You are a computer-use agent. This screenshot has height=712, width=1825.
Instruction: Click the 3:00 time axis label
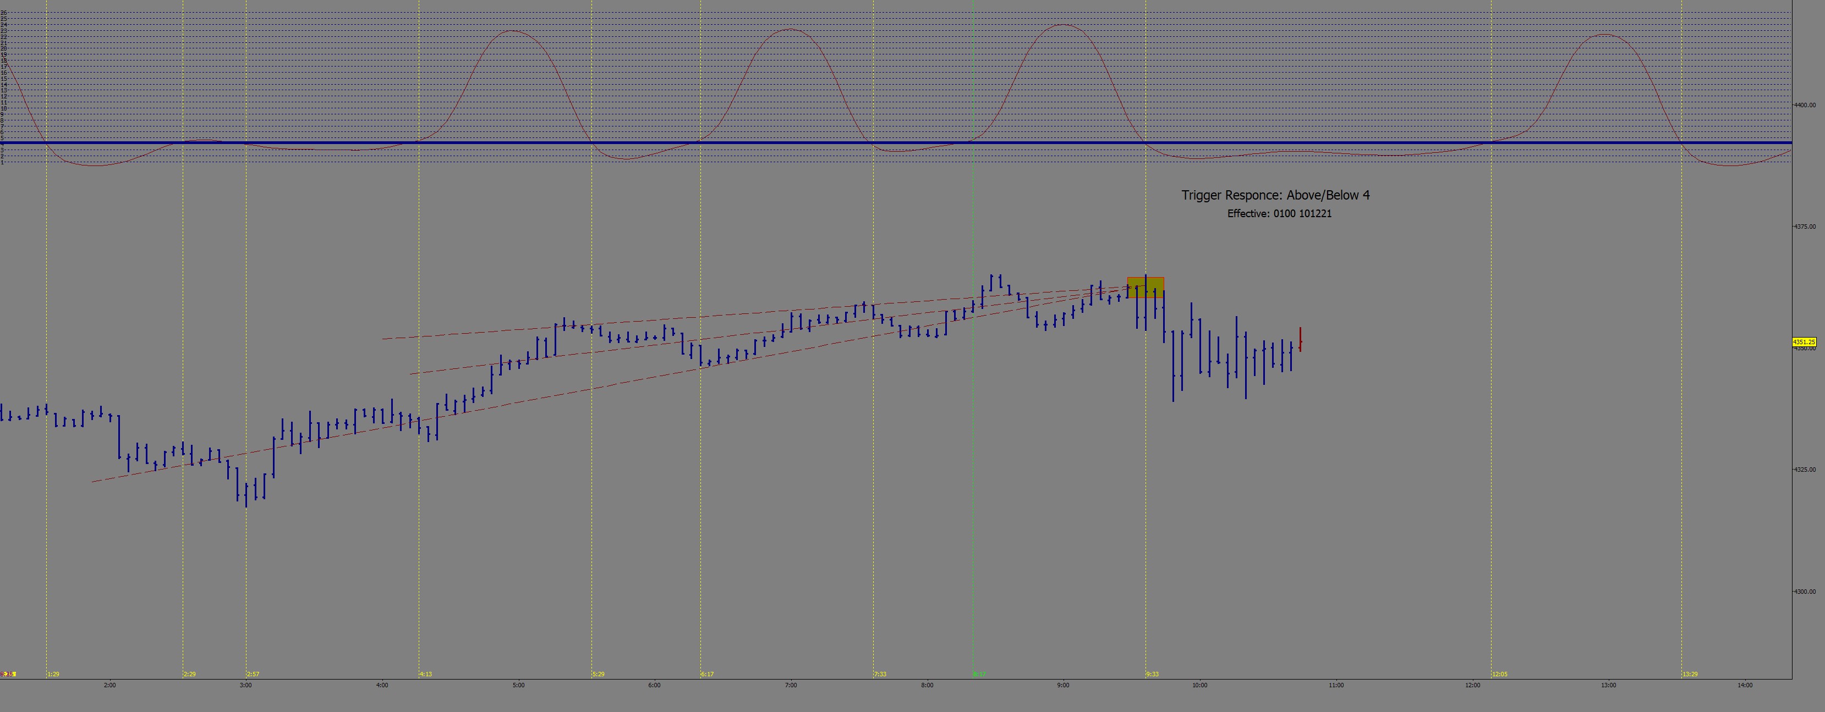click(x=246, y=685)
